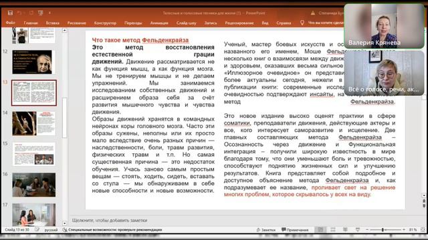Click the zoom out minus button
Viewport: 428px width, 240px height.
pos(367,229)
